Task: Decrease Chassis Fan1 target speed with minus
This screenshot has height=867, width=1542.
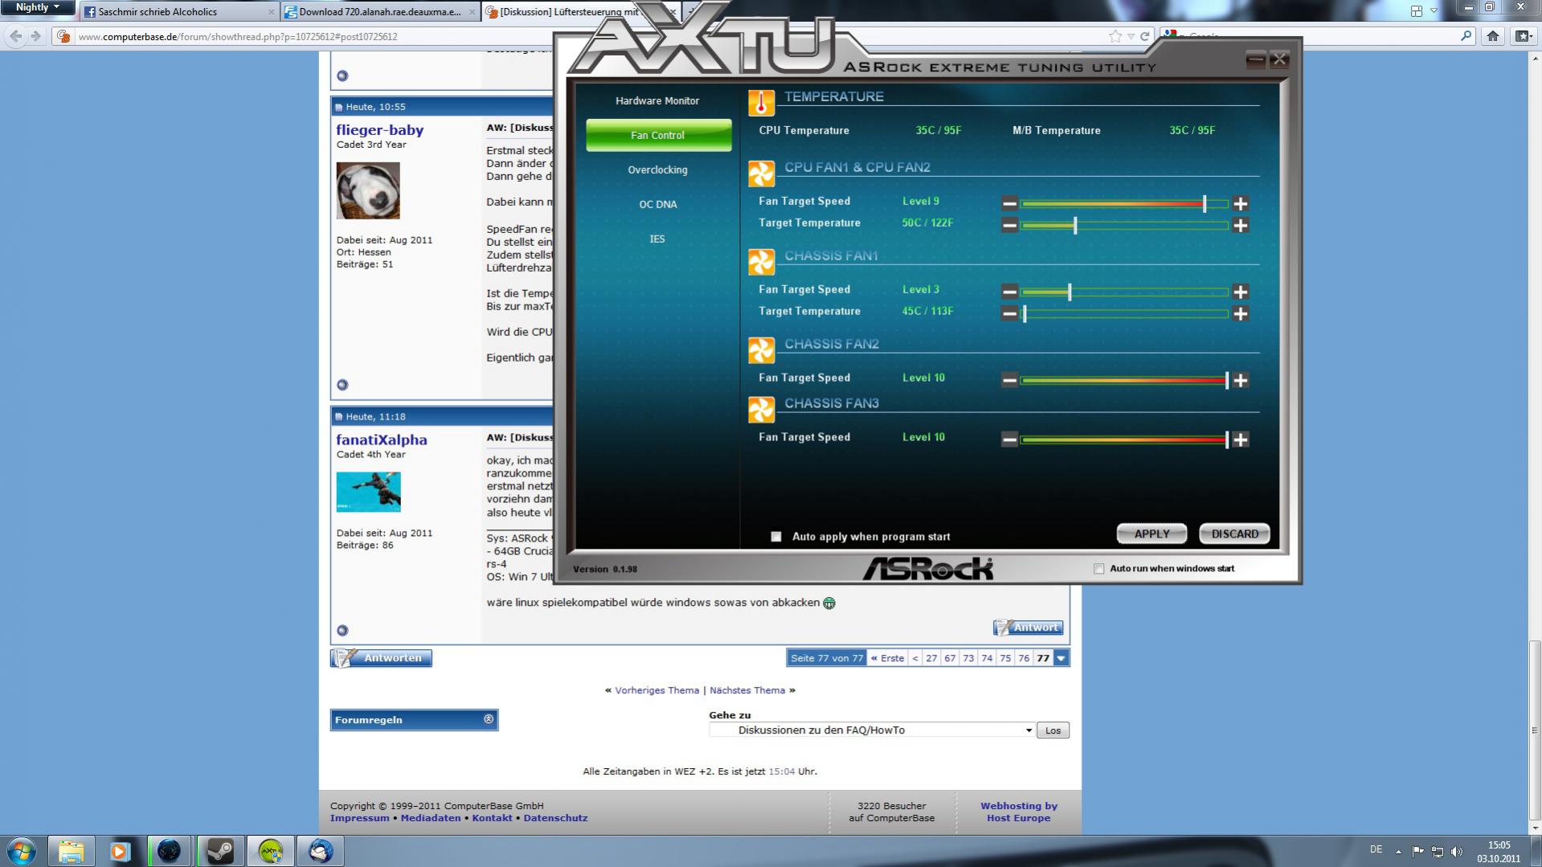Action: [1009, 292]
